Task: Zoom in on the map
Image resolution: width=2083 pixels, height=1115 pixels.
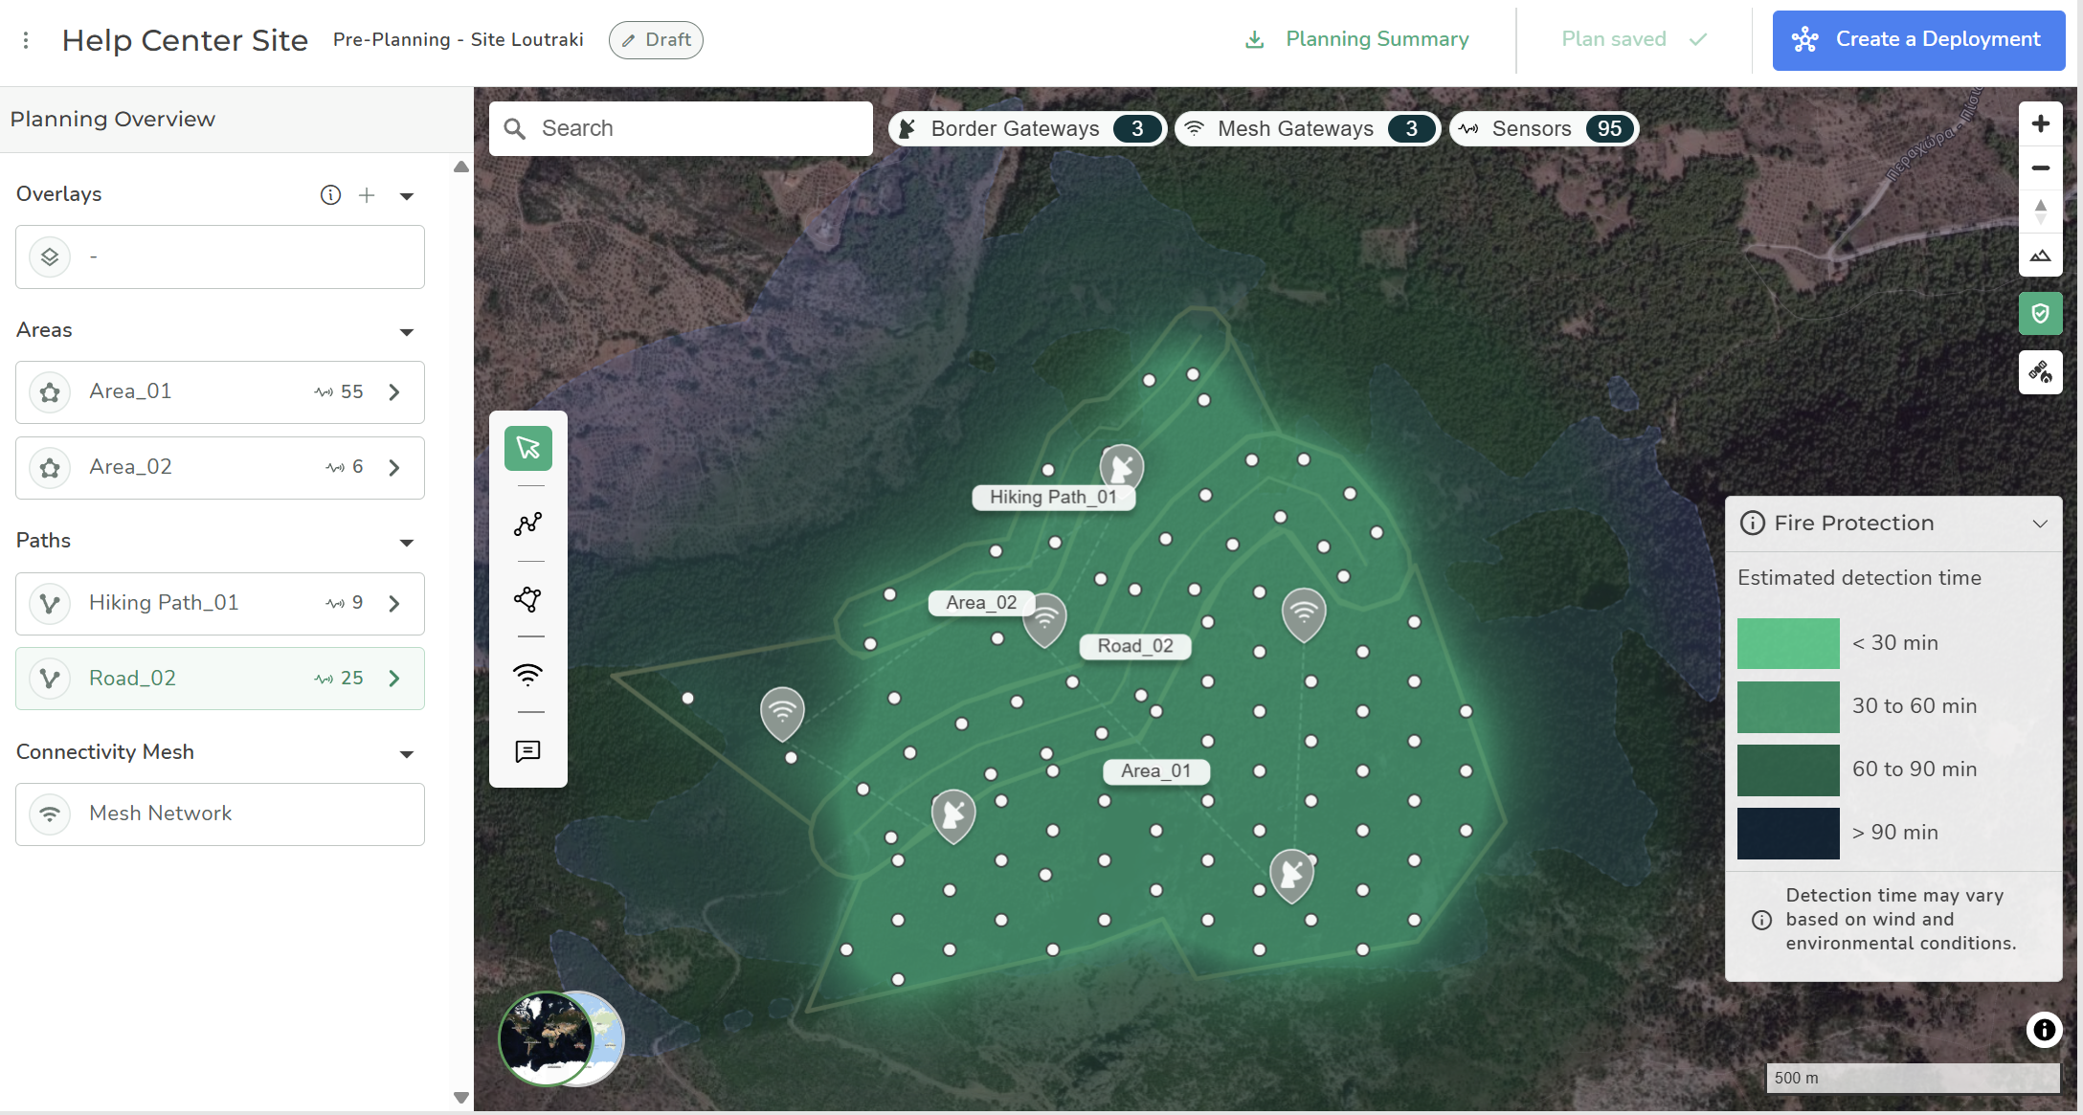Action: pos(2040,124)
